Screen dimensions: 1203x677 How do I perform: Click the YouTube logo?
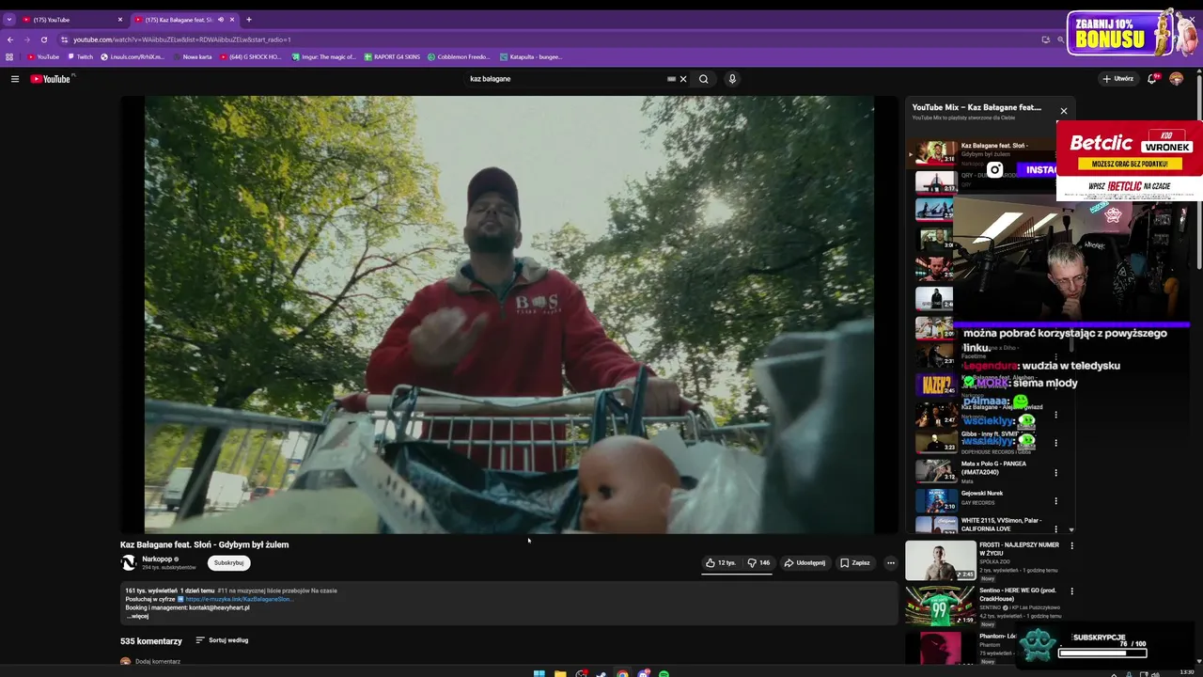click(51, 79)
